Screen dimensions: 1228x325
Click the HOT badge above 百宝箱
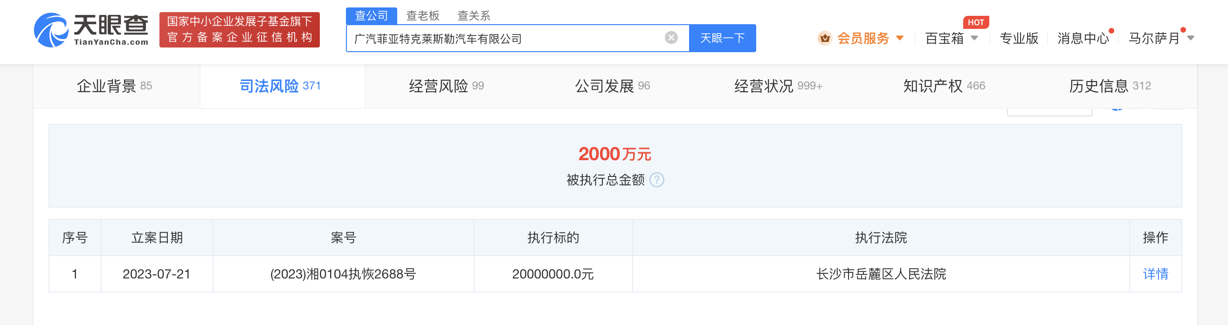click(976, 22)
